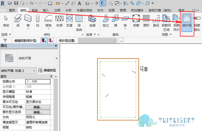Toggle the Thin Lines icon
The width and height of the screenshot is (202, 131).
[103, 3]
